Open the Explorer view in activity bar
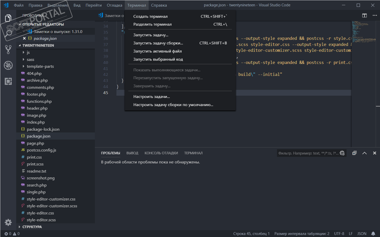Viewport: 380px width, 237px height. 8,18
